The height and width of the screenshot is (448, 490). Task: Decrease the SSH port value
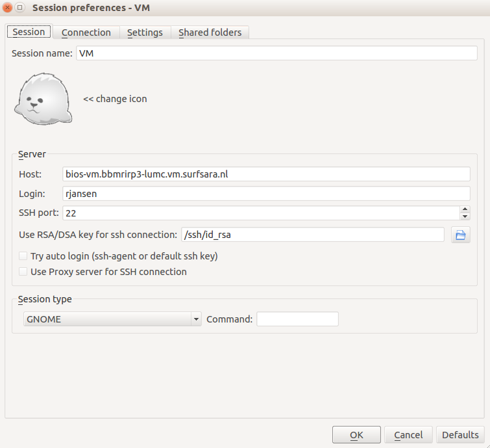(465, 217)
